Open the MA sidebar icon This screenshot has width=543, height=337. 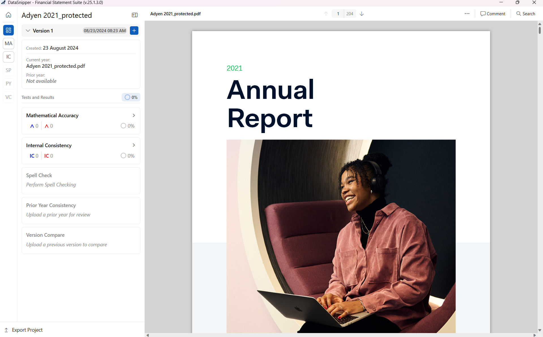point(8,44)
